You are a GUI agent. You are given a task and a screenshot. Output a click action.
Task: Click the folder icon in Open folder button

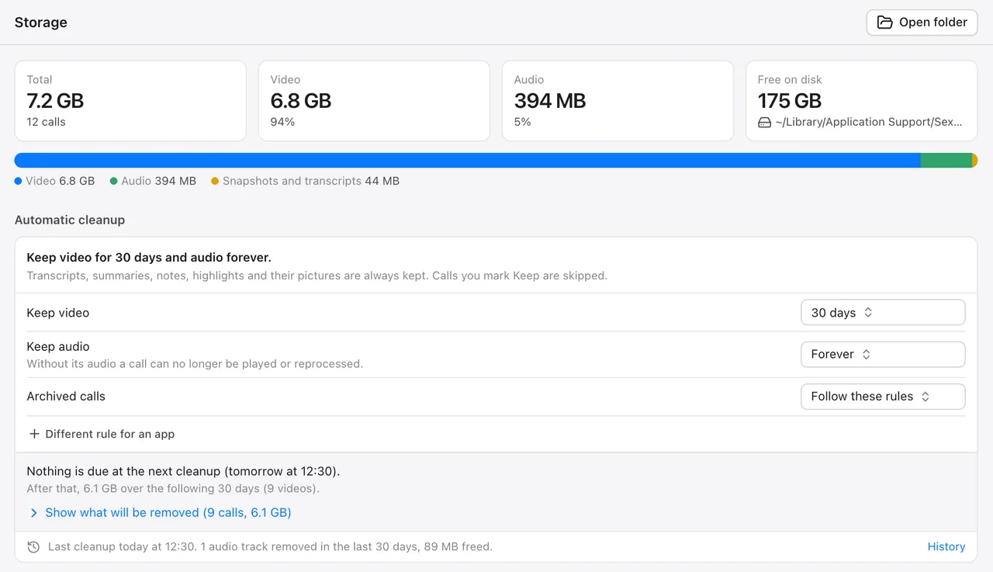pos(885,23)
